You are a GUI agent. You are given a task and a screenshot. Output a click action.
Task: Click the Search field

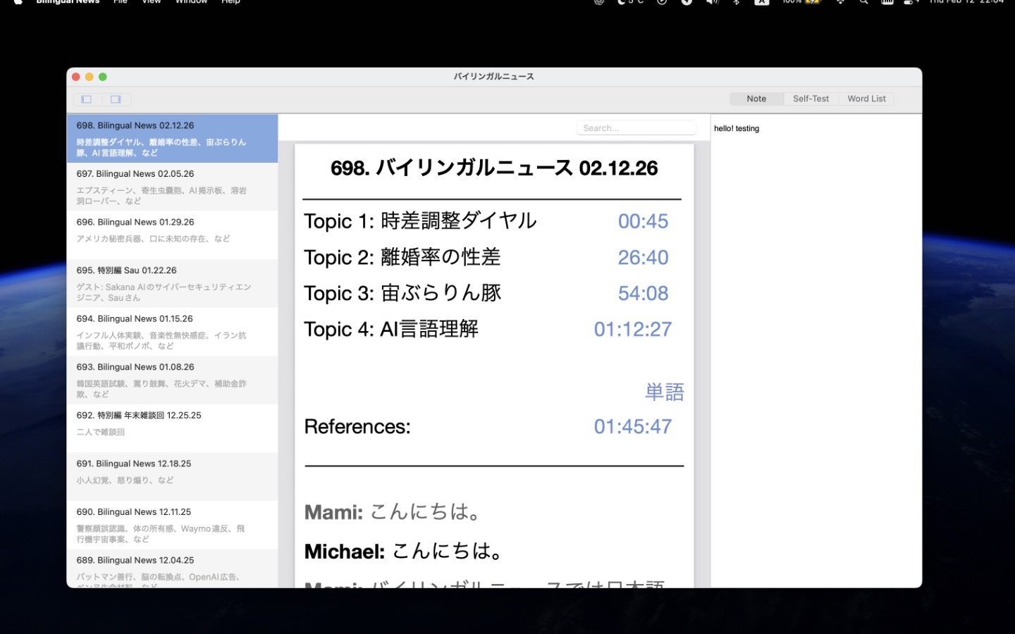636,128
